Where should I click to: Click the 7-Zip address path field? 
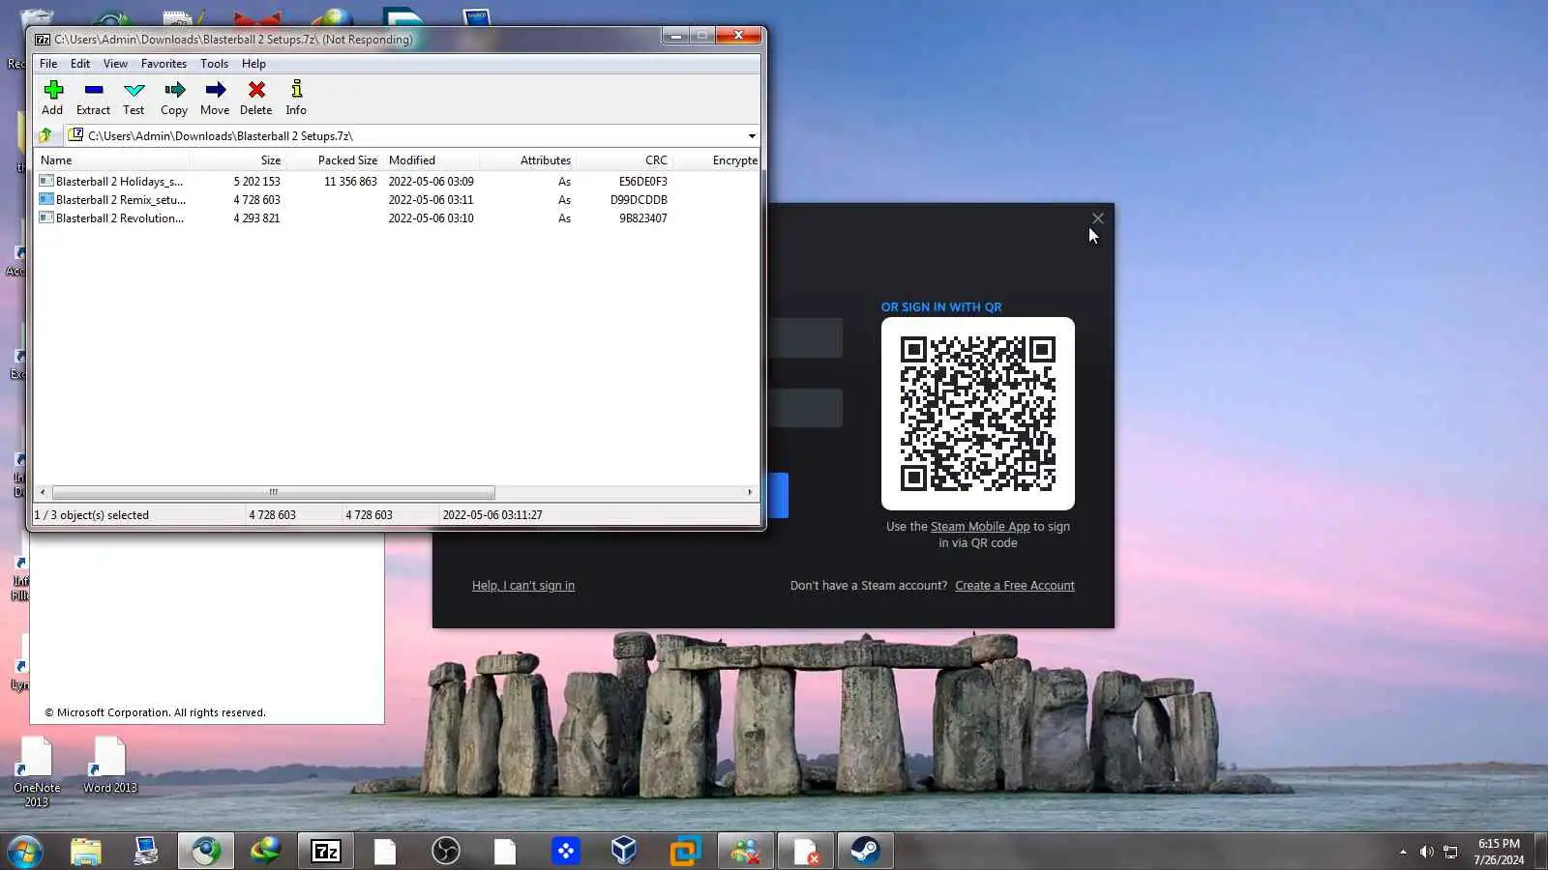point(413,136)
